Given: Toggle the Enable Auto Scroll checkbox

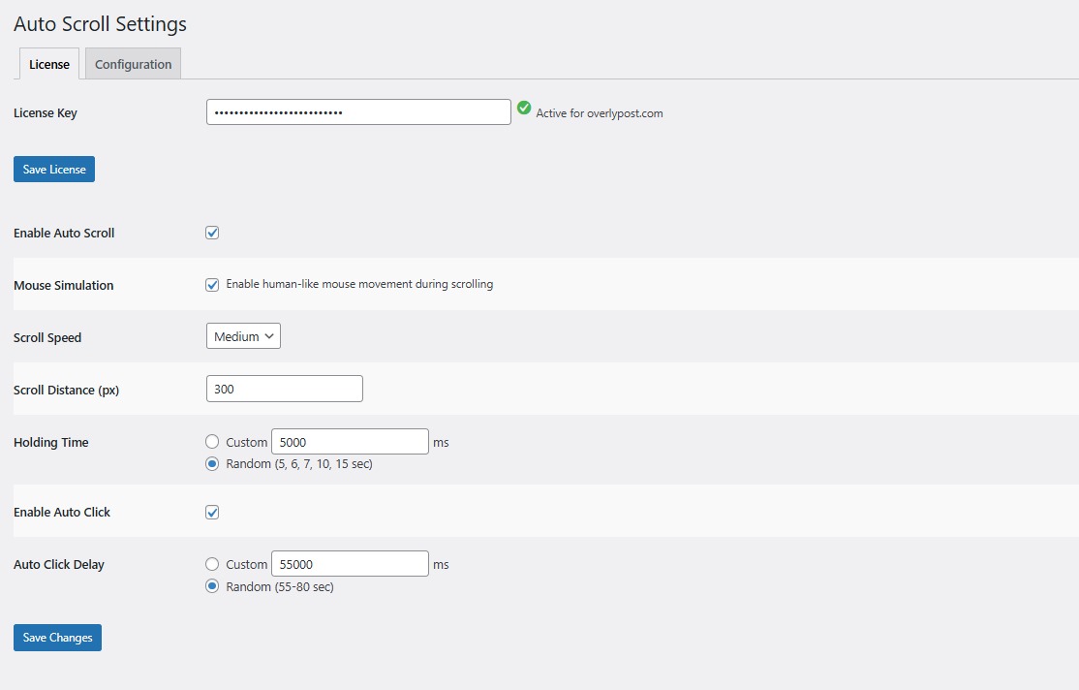Looking at the screenshot, I should [x=212, y=233].
